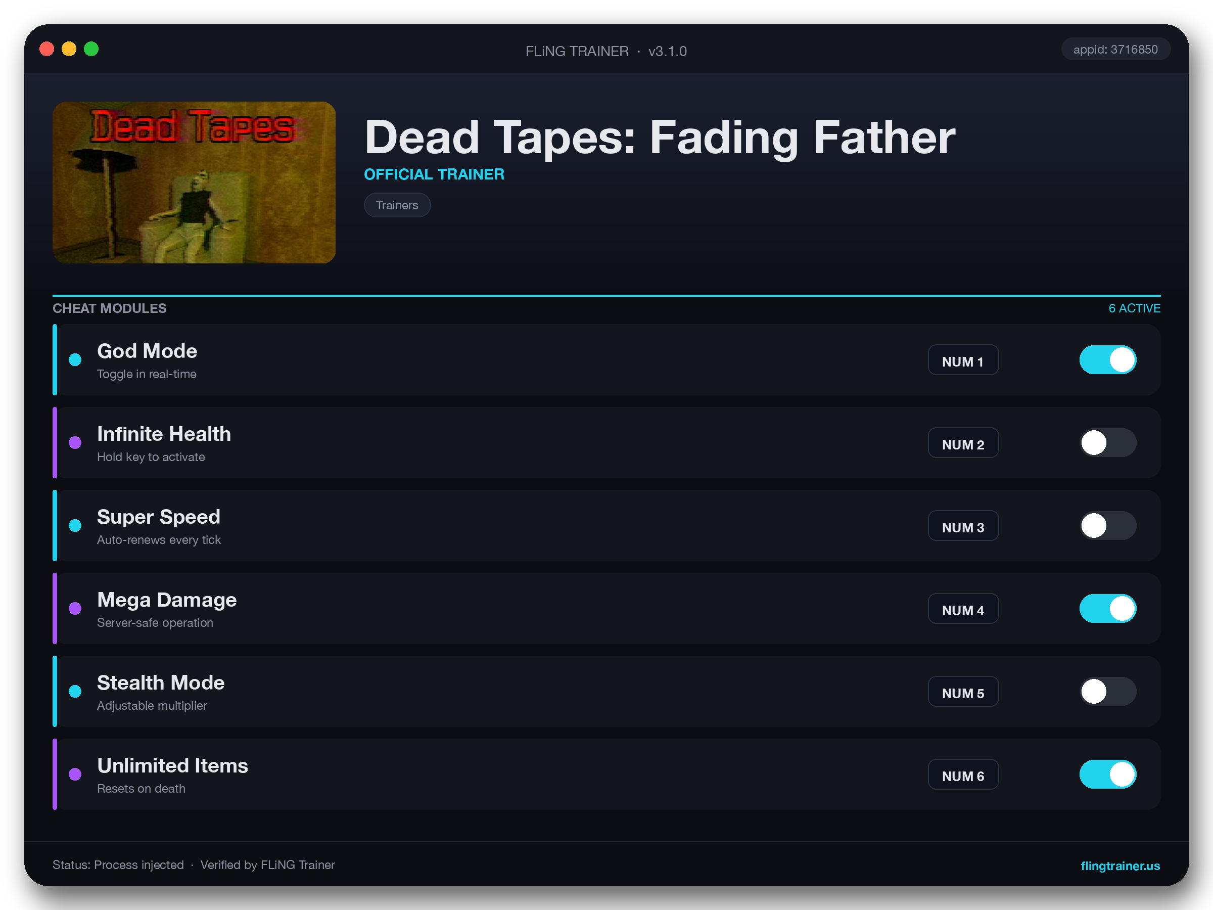This screenshot has height=910, width=1213.
Task: Click the OFFICIAL TRAINER label
Action: [x=434, y=174]
